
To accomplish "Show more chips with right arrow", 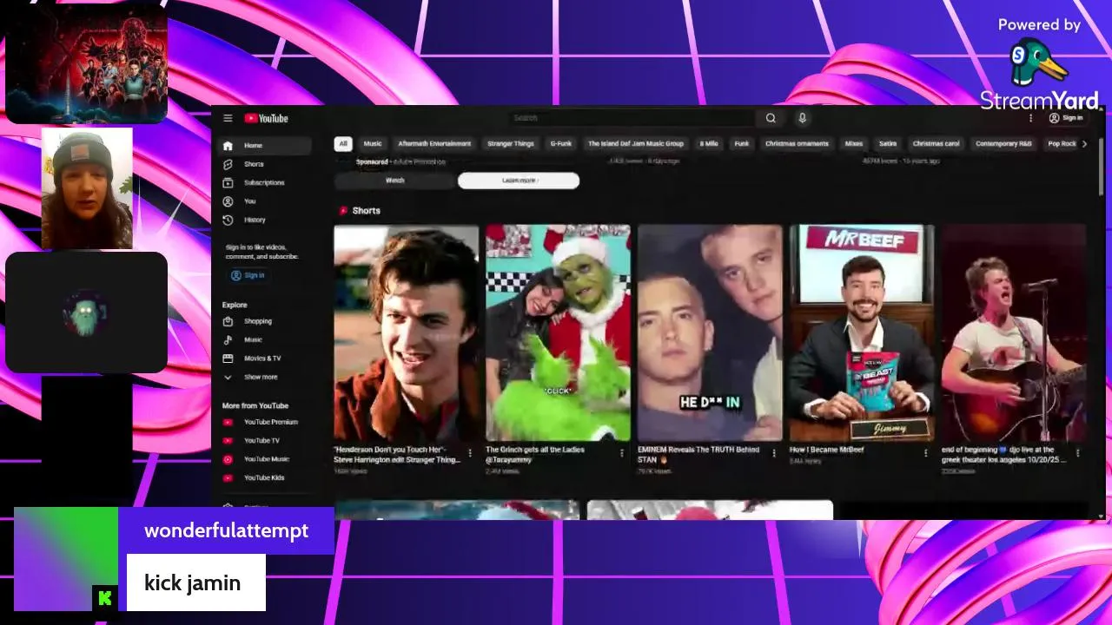I will (1084, 144).
